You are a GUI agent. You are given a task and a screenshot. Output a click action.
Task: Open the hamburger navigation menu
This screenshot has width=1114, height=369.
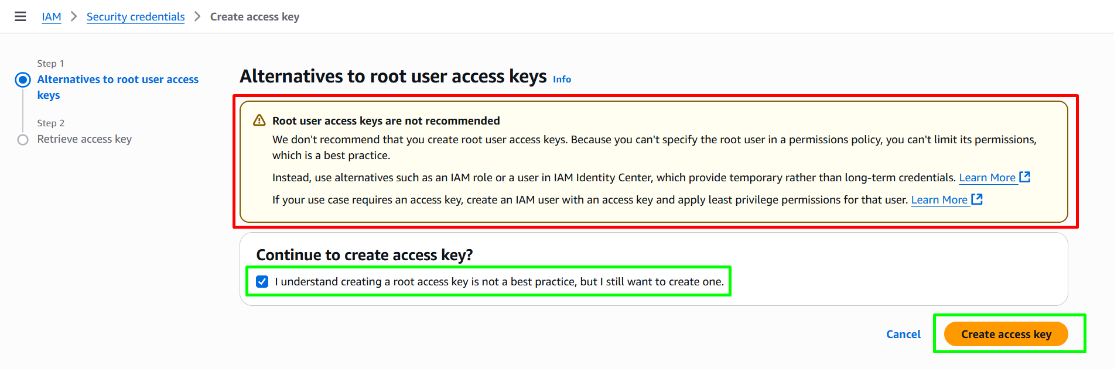point(20,16)
